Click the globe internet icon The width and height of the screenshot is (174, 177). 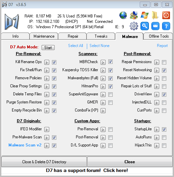click(123, 15)
